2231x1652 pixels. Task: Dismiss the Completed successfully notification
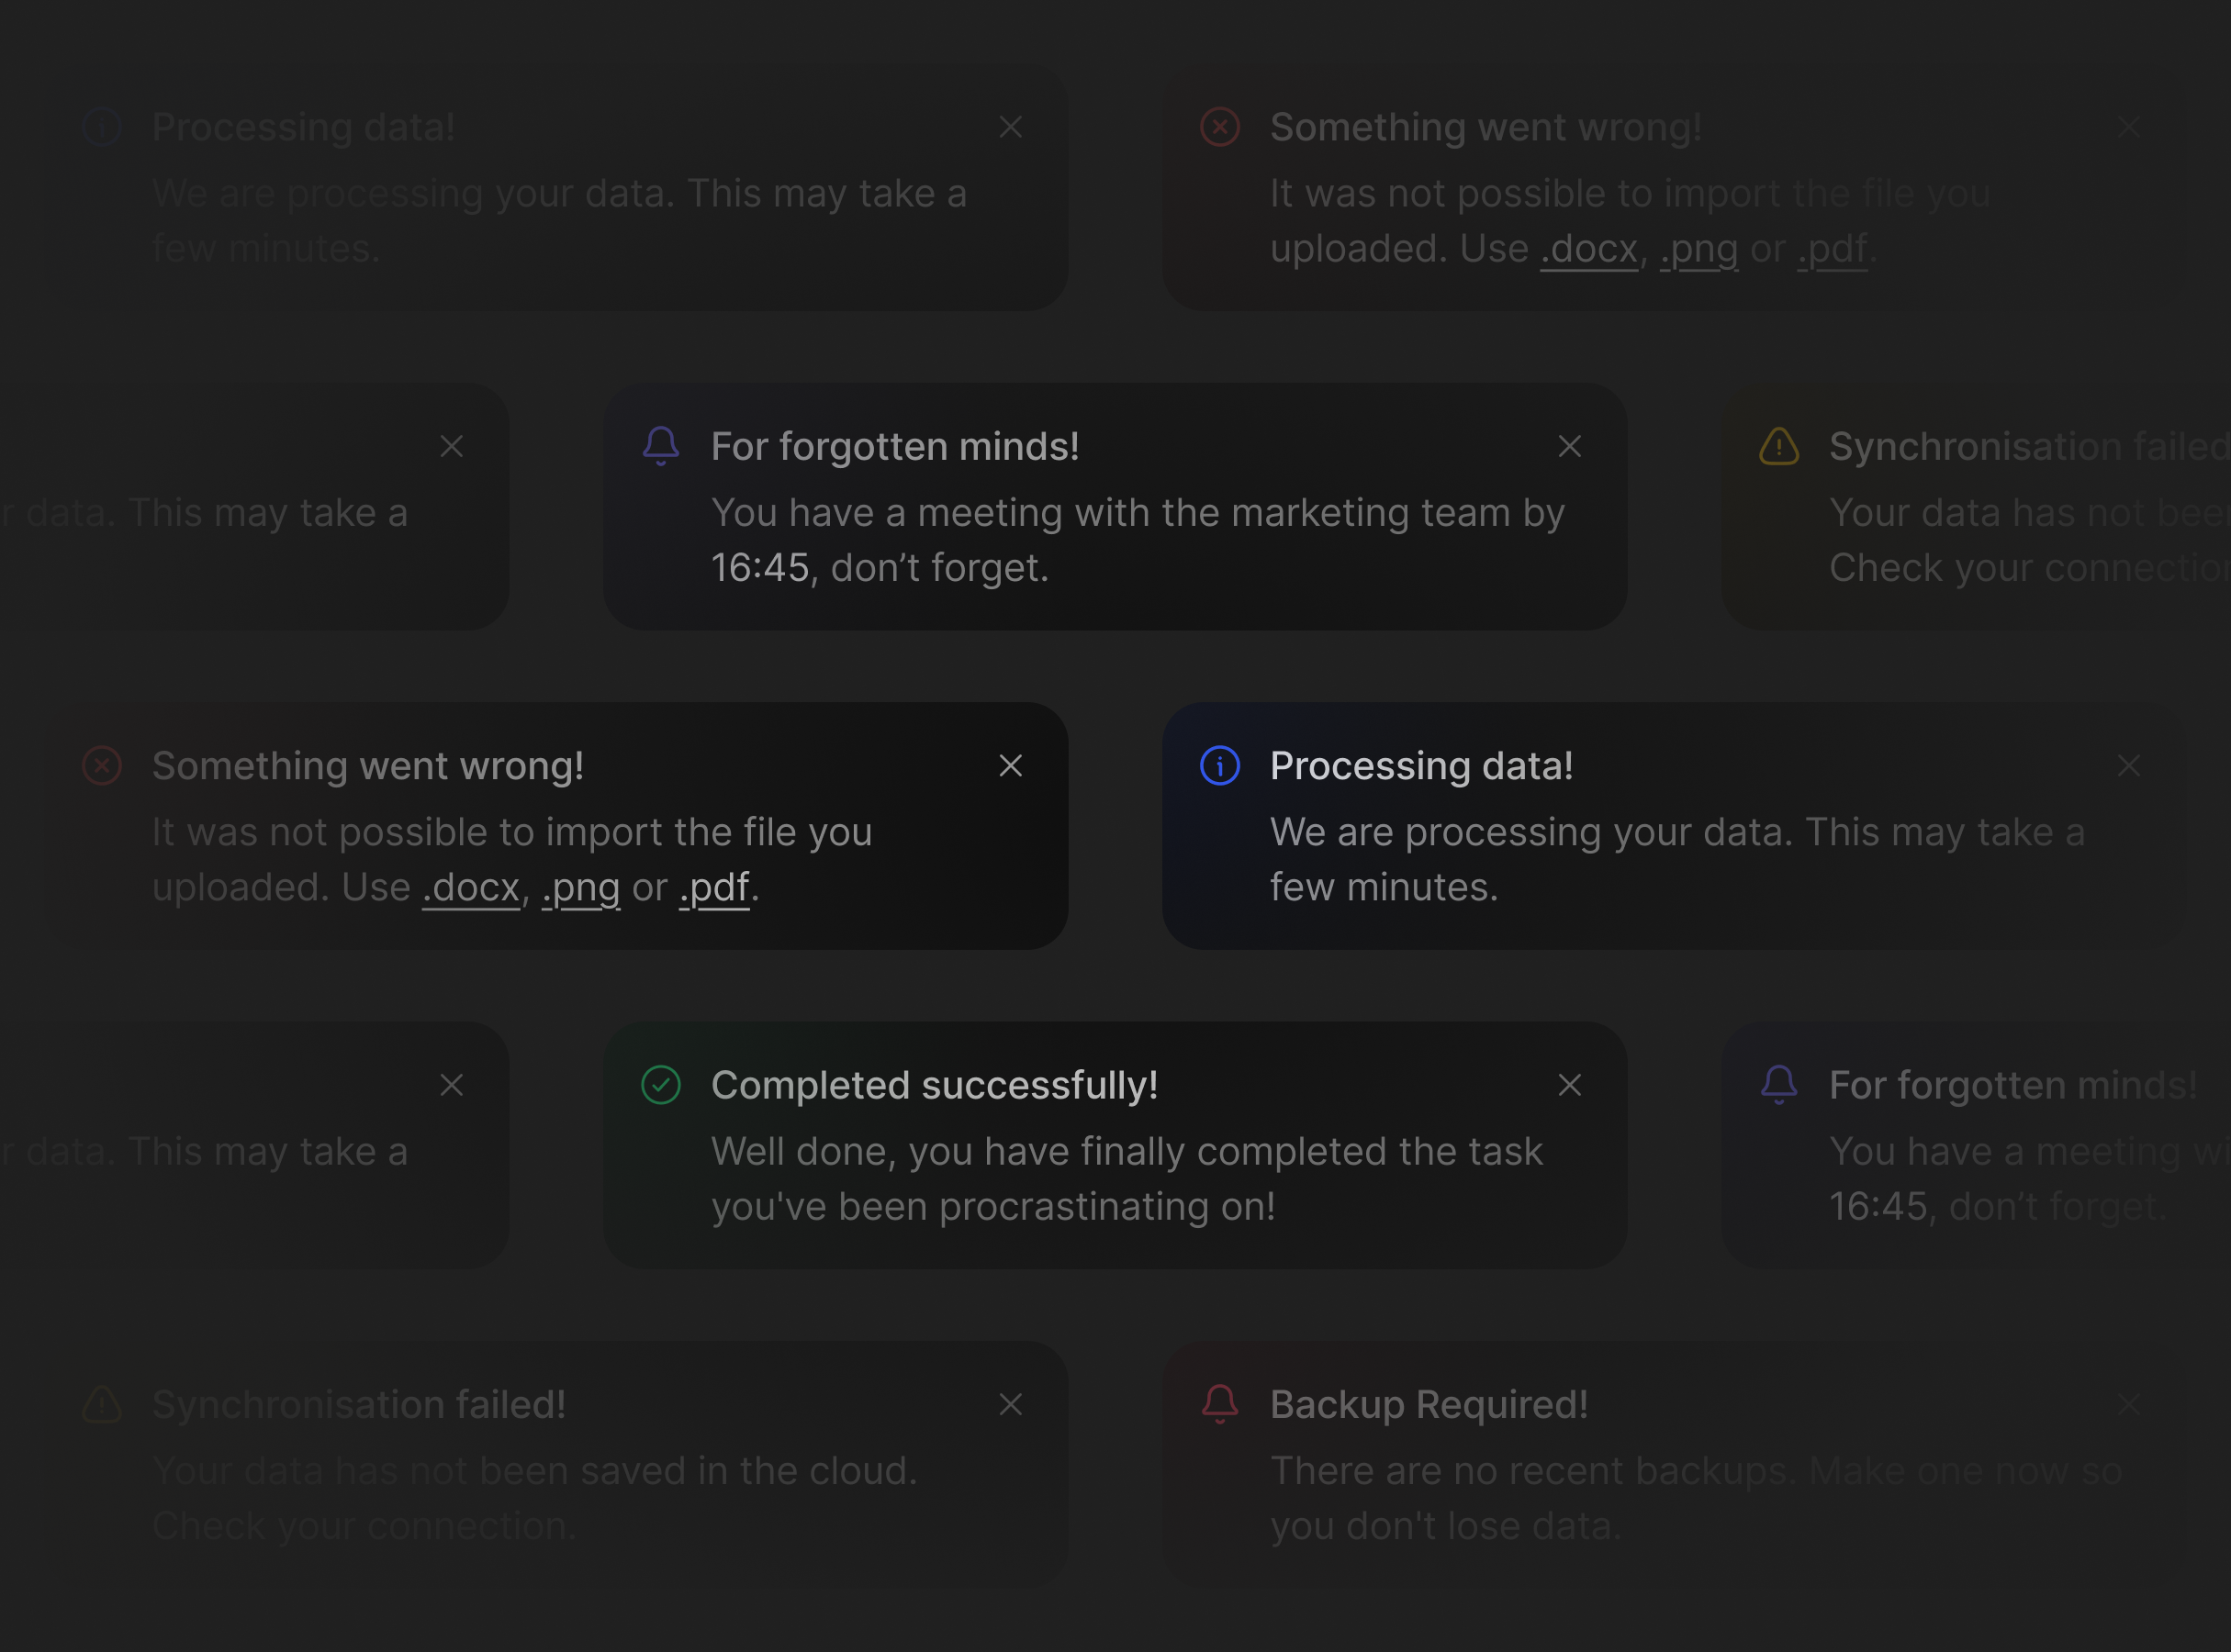[x=1570, y=1085]
